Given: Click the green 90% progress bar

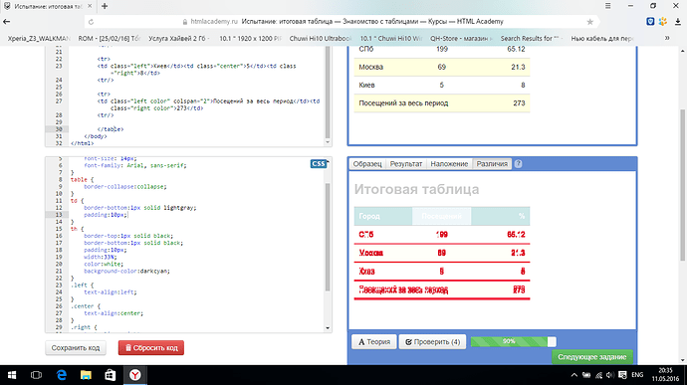Looking at the screenshot, I should tap(513, 341).
